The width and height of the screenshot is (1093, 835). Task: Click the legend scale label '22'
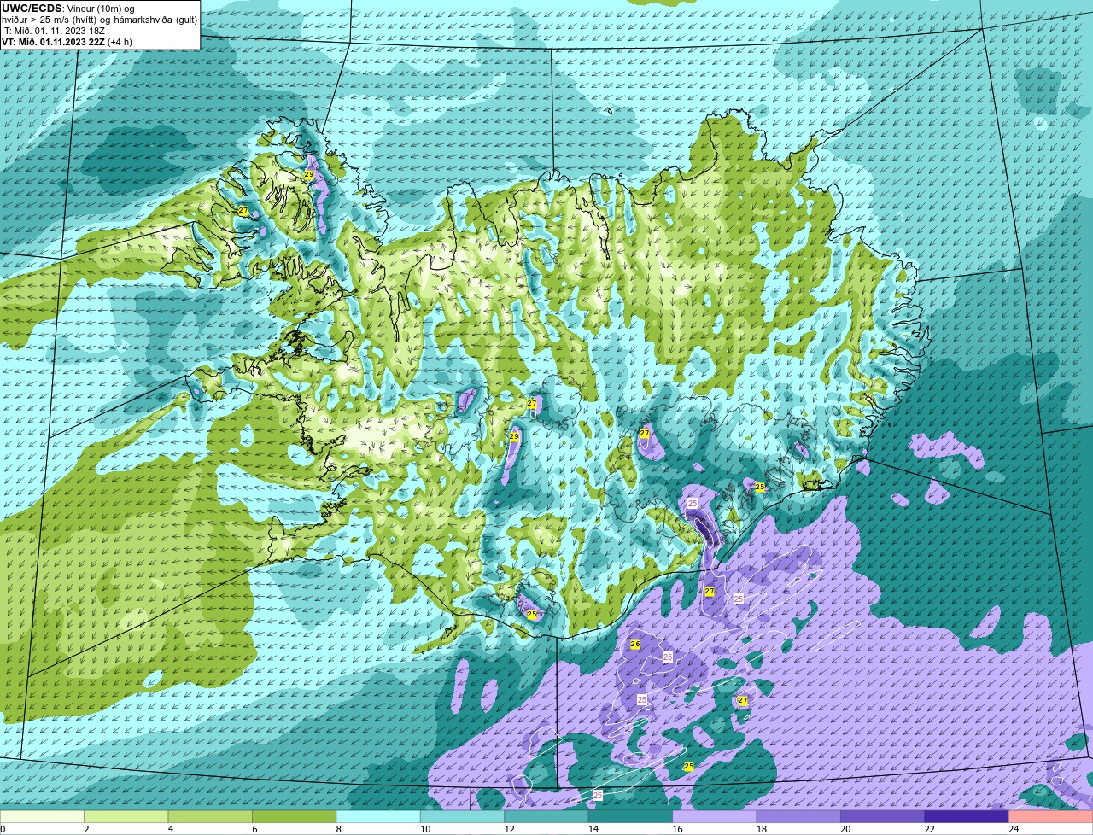click(929, 829)
